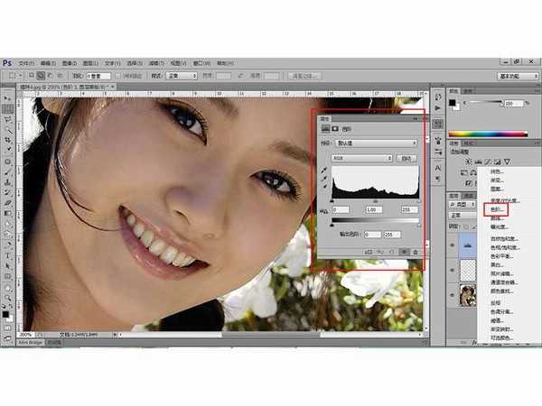Hide the bottom photo layer using eye icon
Viewport: 542px width, 406px height.
point(453,292)
